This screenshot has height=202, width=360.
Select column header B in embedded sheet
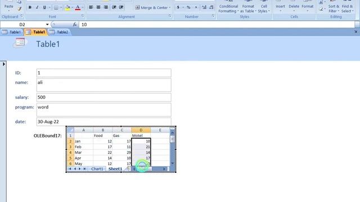pos(102,130)
